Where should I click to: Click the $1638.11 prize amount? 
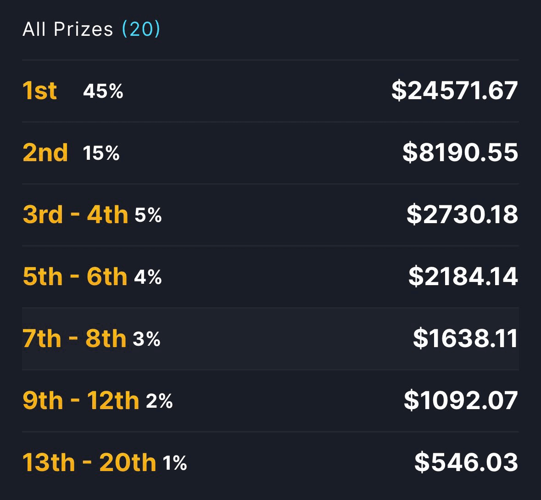point(465,339)
